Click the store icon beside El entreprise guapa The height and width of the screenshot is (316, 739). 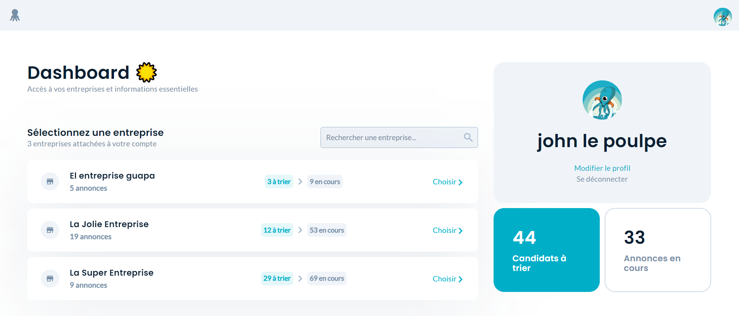(x=50, y=181)
